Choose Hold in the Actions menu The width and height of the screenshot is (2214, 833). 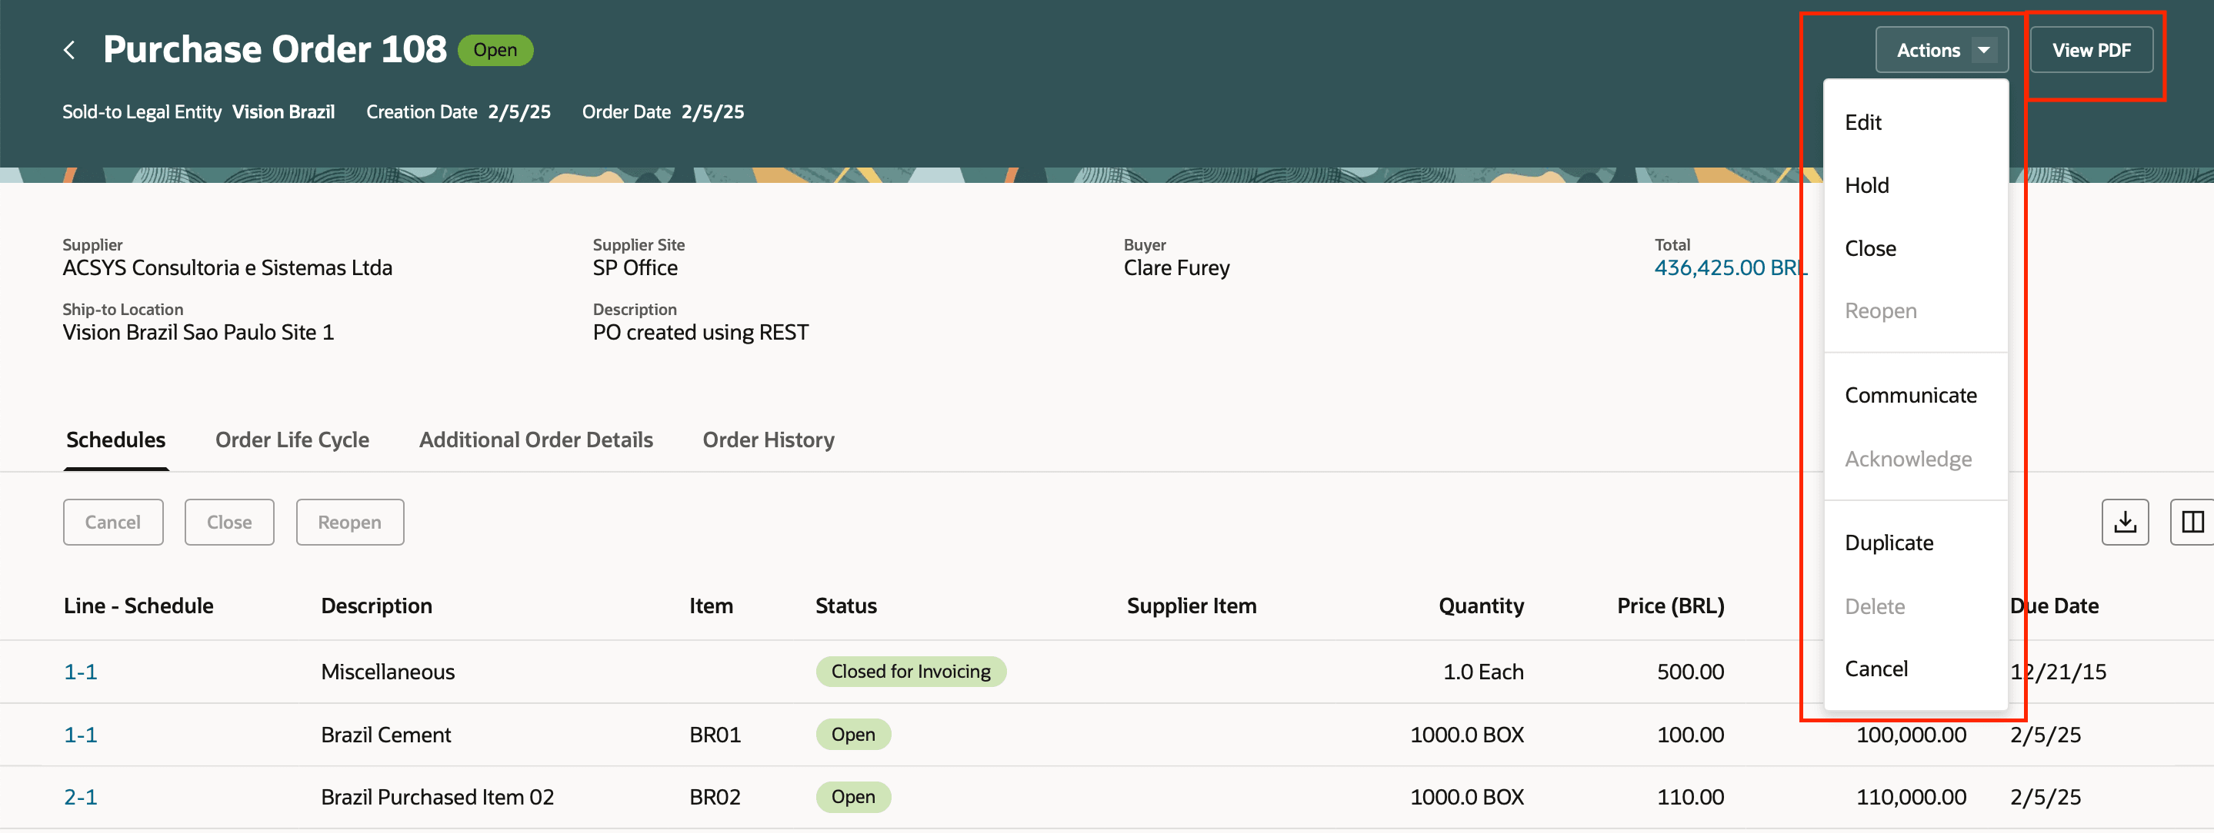pyautogui.click(x=1866, y=185)
